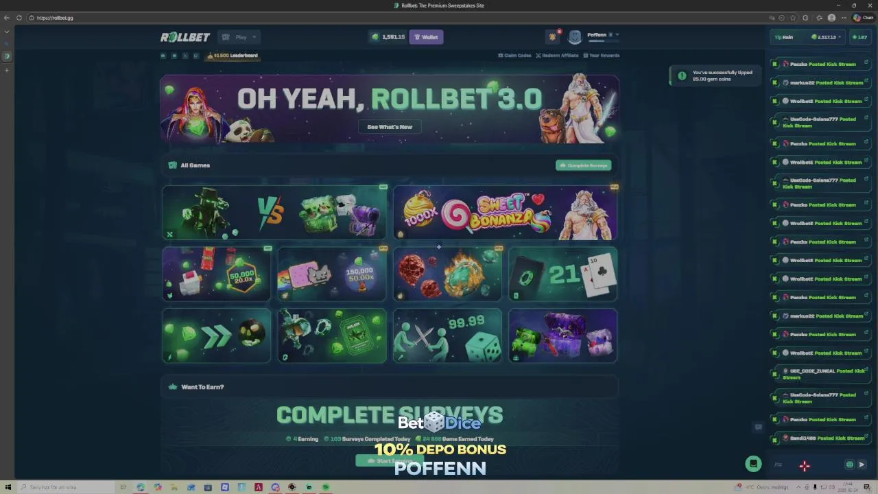The image size is (878, 494).
Task: Click the browser back arrow
Action: click(x=7, y=18)
